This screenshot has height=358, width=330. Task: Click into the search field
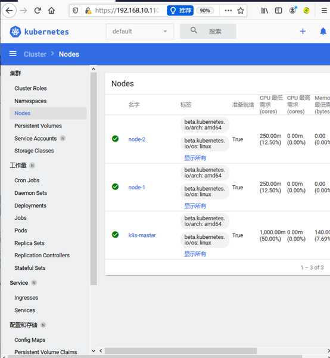[x=208, y=32]
